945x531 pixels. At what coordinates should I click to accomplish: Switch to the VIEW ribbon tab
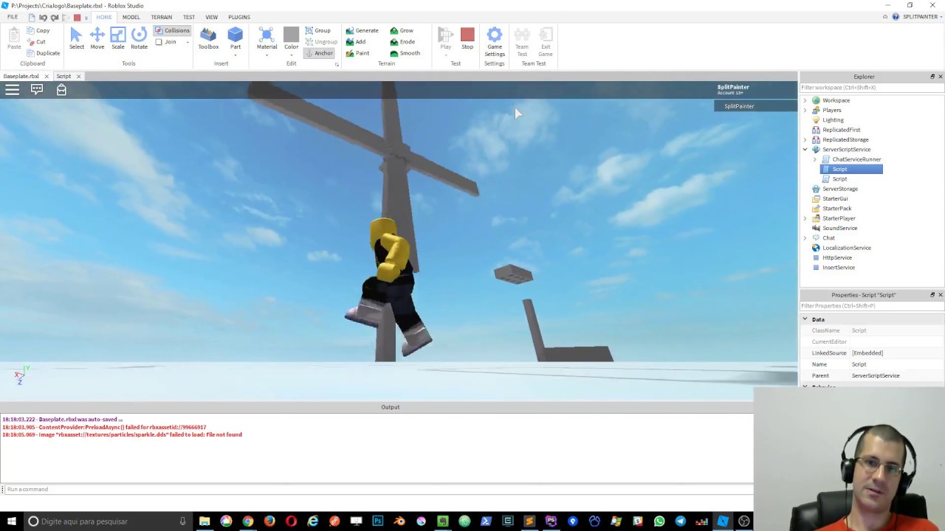pos(211,17)
